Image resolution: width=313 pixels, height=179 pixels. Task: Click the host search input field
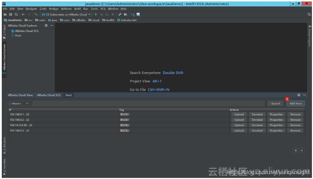pyautogui.click(x=149, y=103)
